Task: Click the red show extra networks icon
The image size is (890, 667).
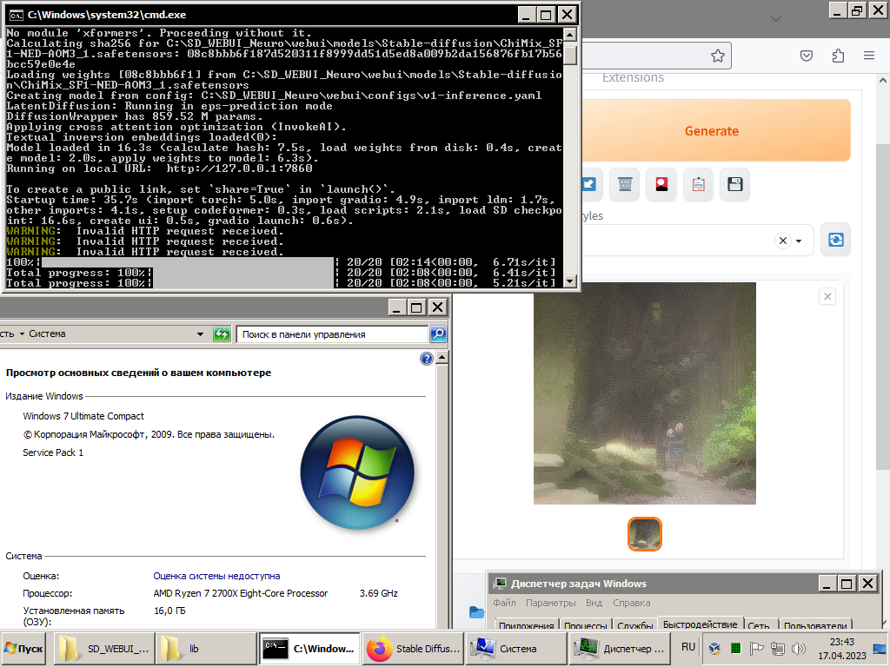Action: [661, 184]
